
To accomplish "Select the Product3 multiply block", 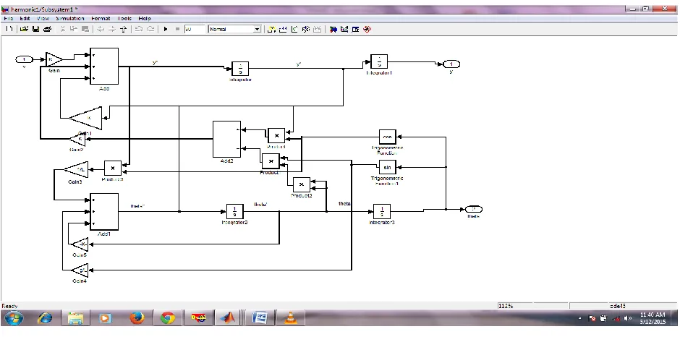I will coord(113,168).
